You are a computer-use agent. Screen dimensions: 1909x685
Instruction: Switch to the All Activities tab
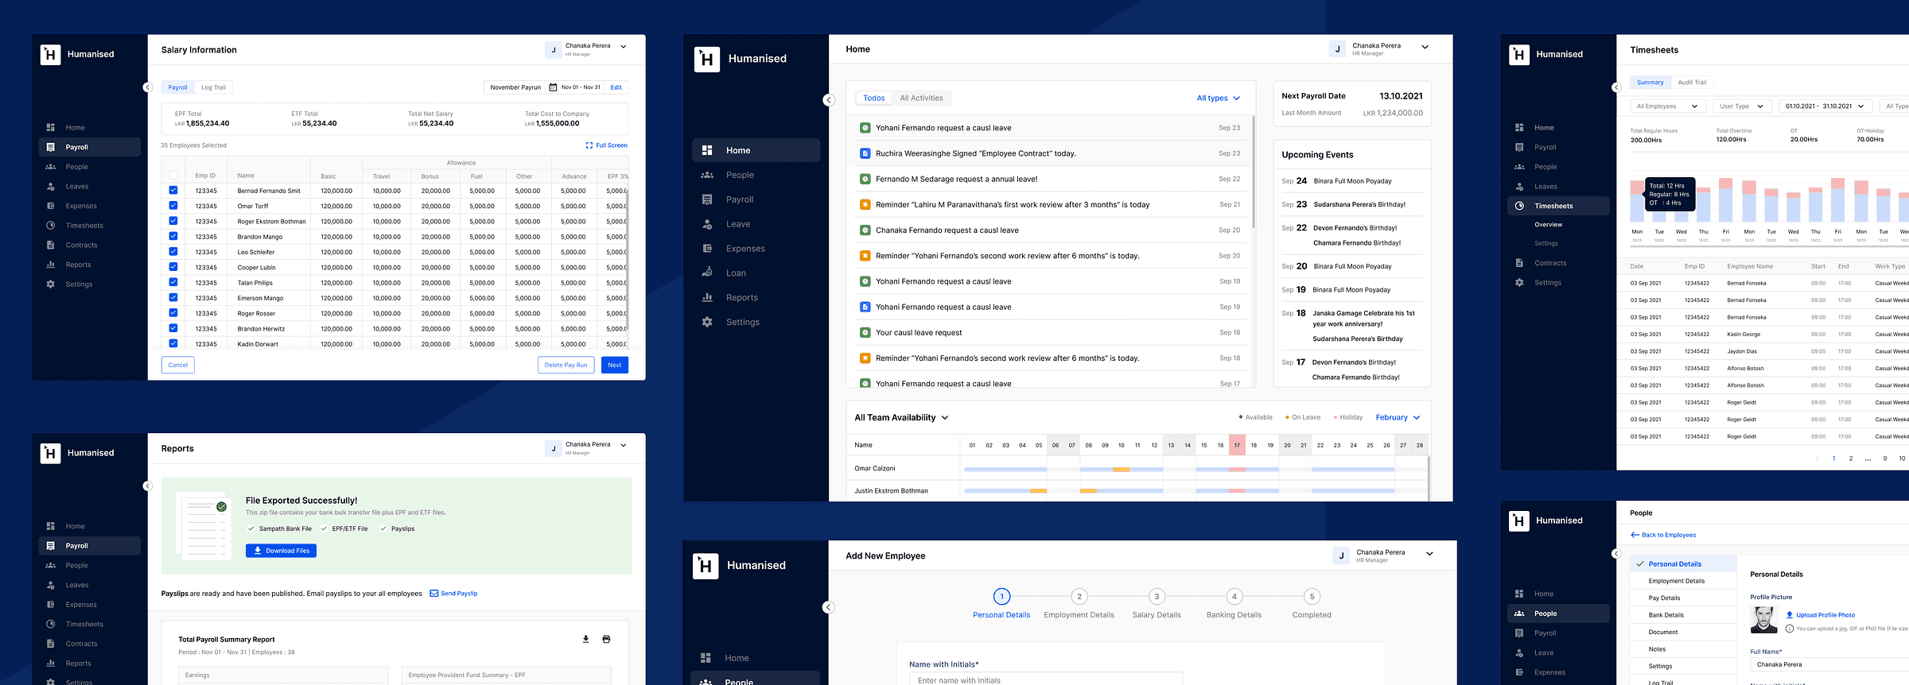921,99
